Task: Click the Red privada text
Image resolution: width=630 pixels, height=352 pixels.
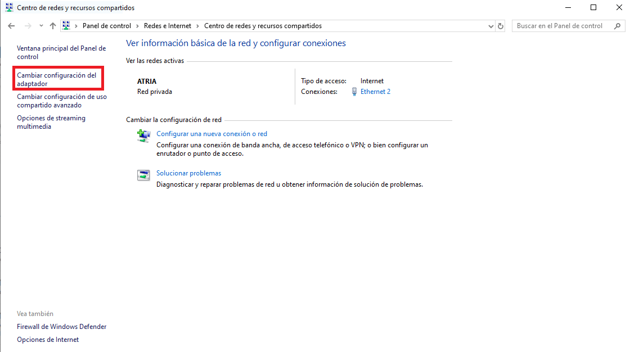Action: (x=155, y=92)
